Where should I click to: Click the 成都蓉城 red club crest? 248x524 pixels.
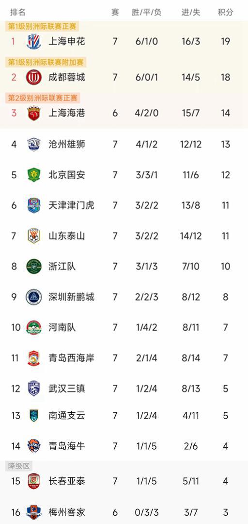[x=34, y=77]
